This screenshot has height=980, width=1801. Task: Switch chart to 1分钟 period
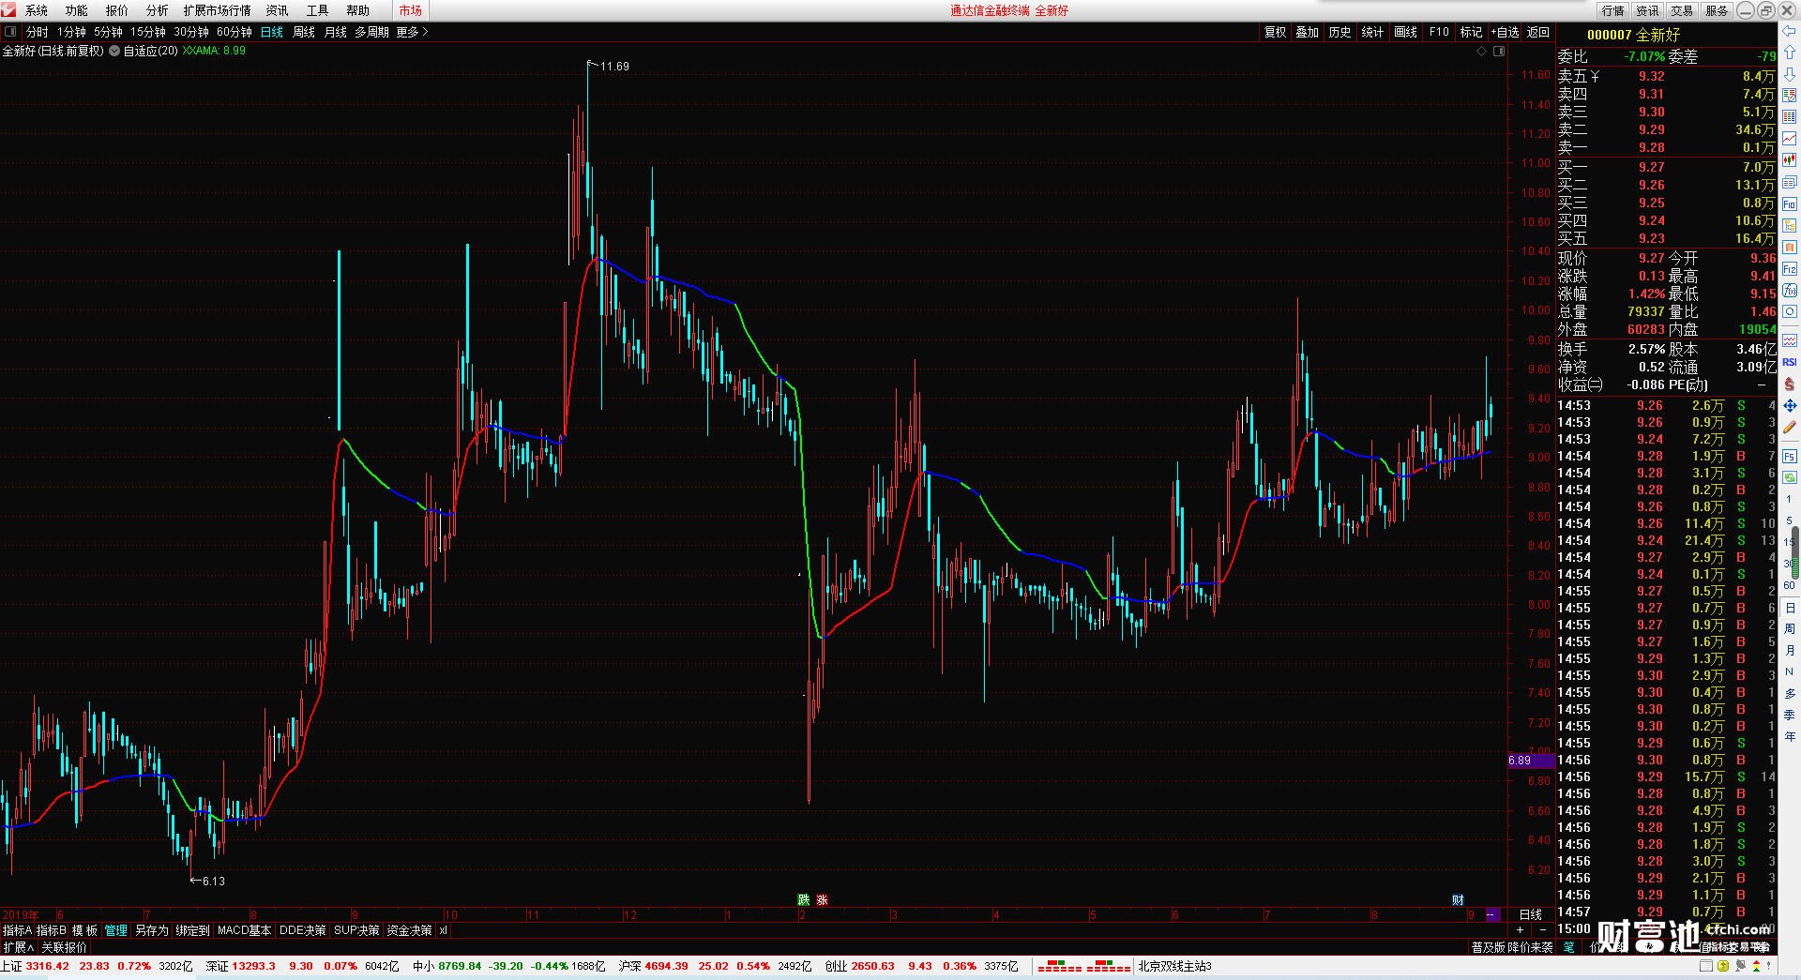(71, 32)
